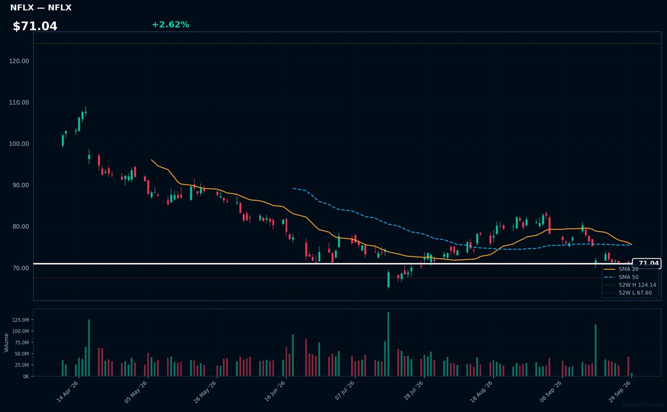This screenshot has width=667, height=412.
Task: Click the 08 Sep '26 date label
Action: pos(549,391)
